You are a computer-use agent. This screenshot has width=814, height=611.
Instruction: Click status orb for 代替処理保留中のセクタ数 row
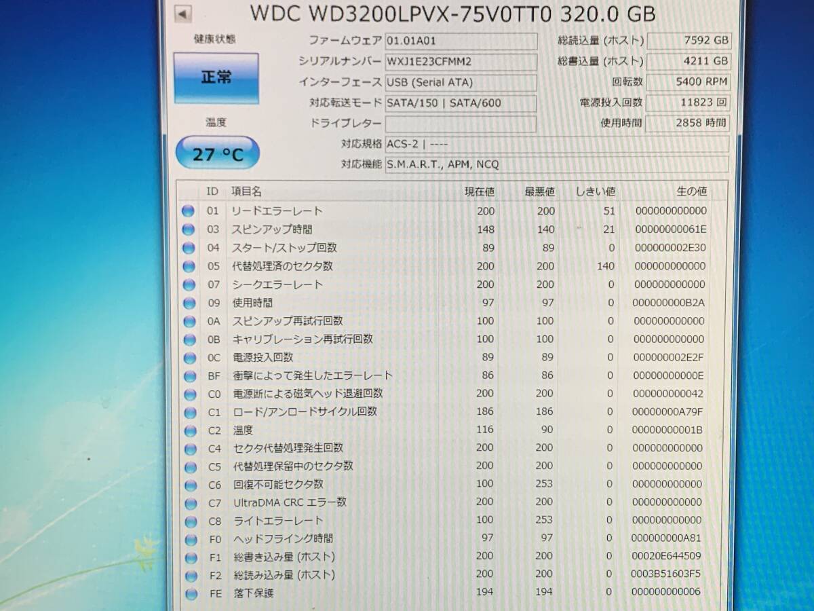pos(189,467)
